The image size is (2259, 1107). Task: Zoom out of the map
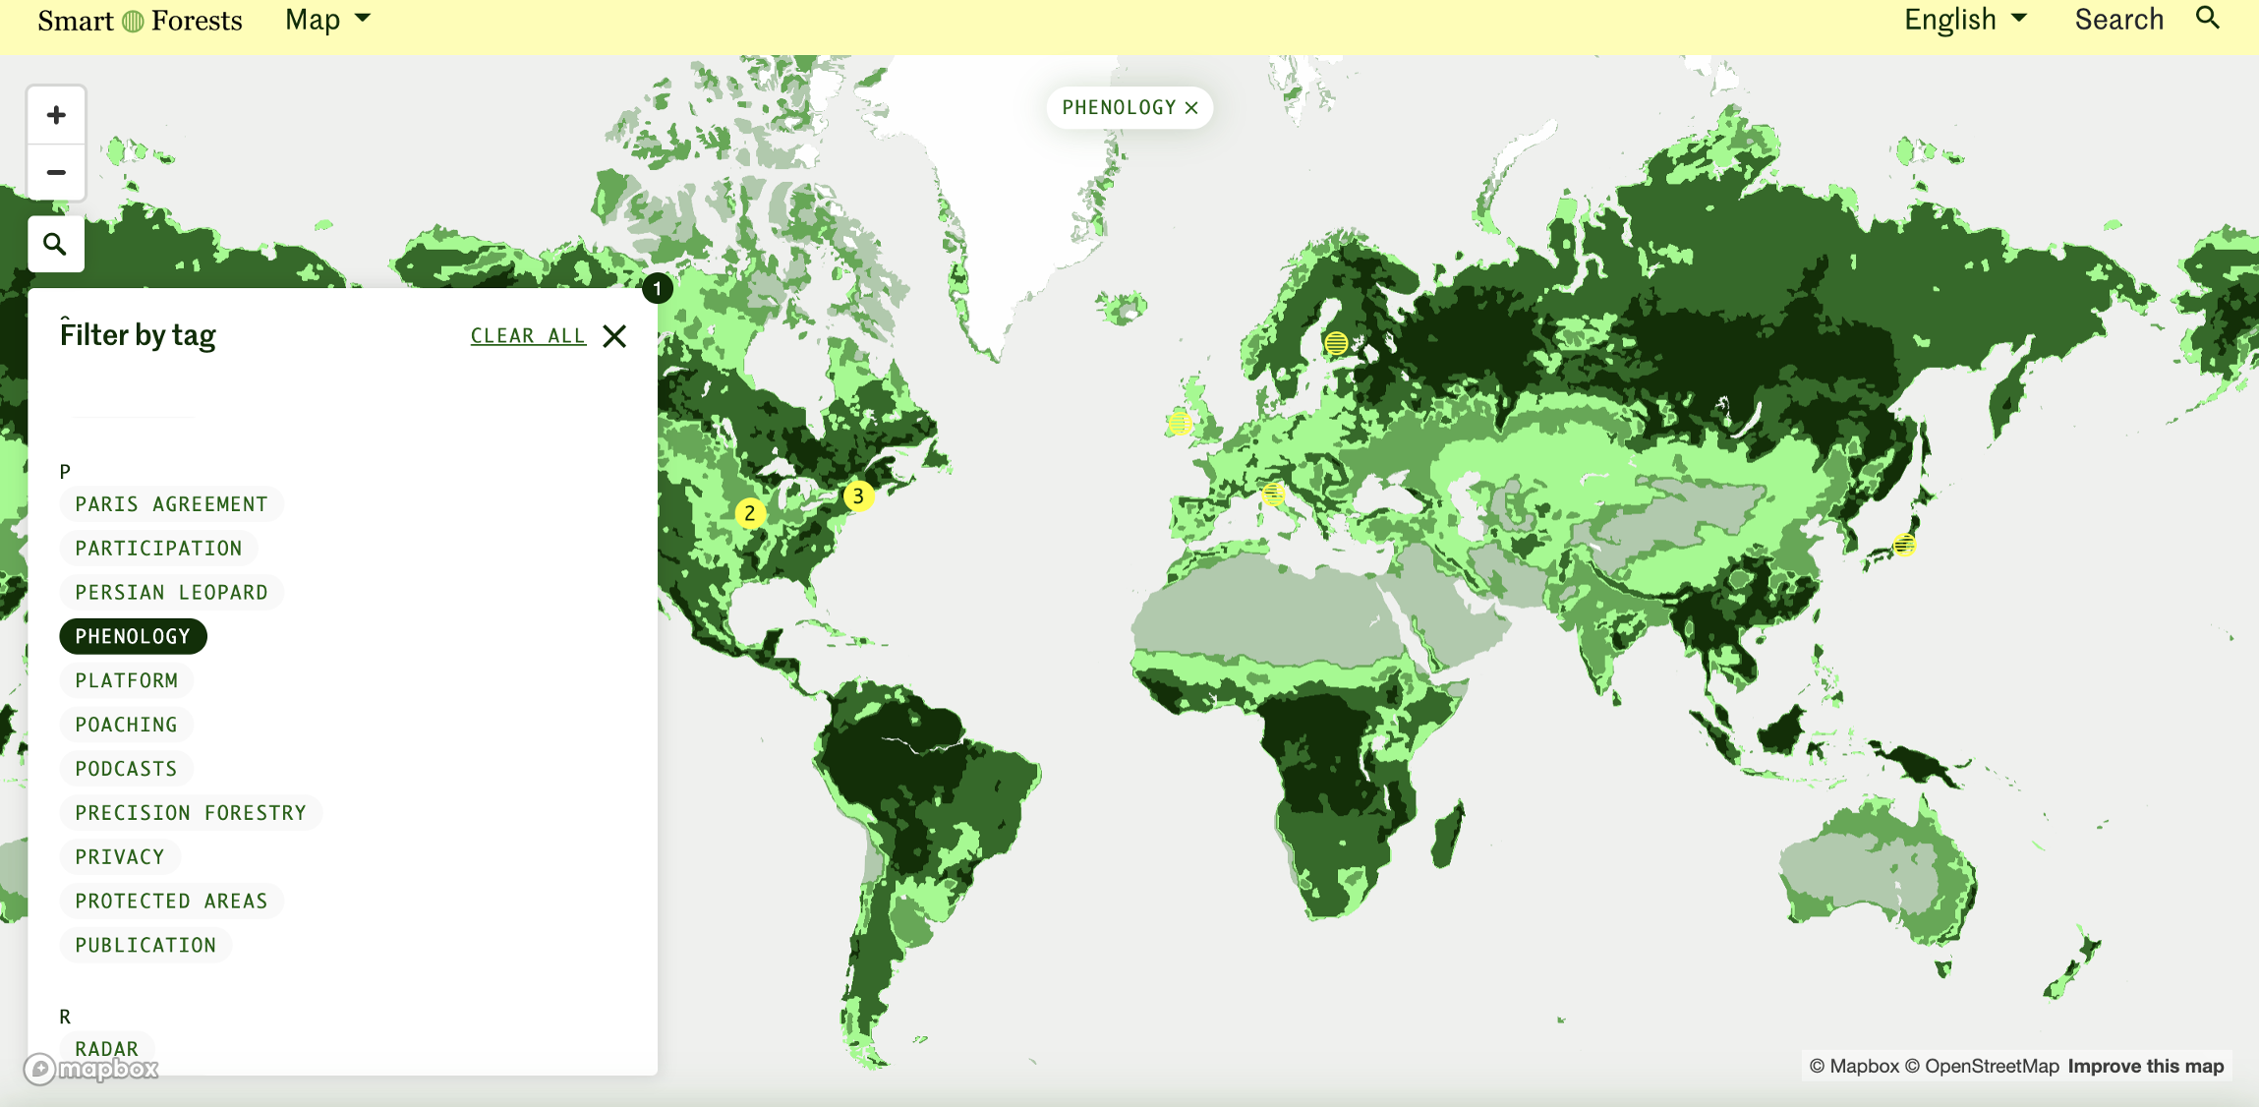[x=56, y=173]
